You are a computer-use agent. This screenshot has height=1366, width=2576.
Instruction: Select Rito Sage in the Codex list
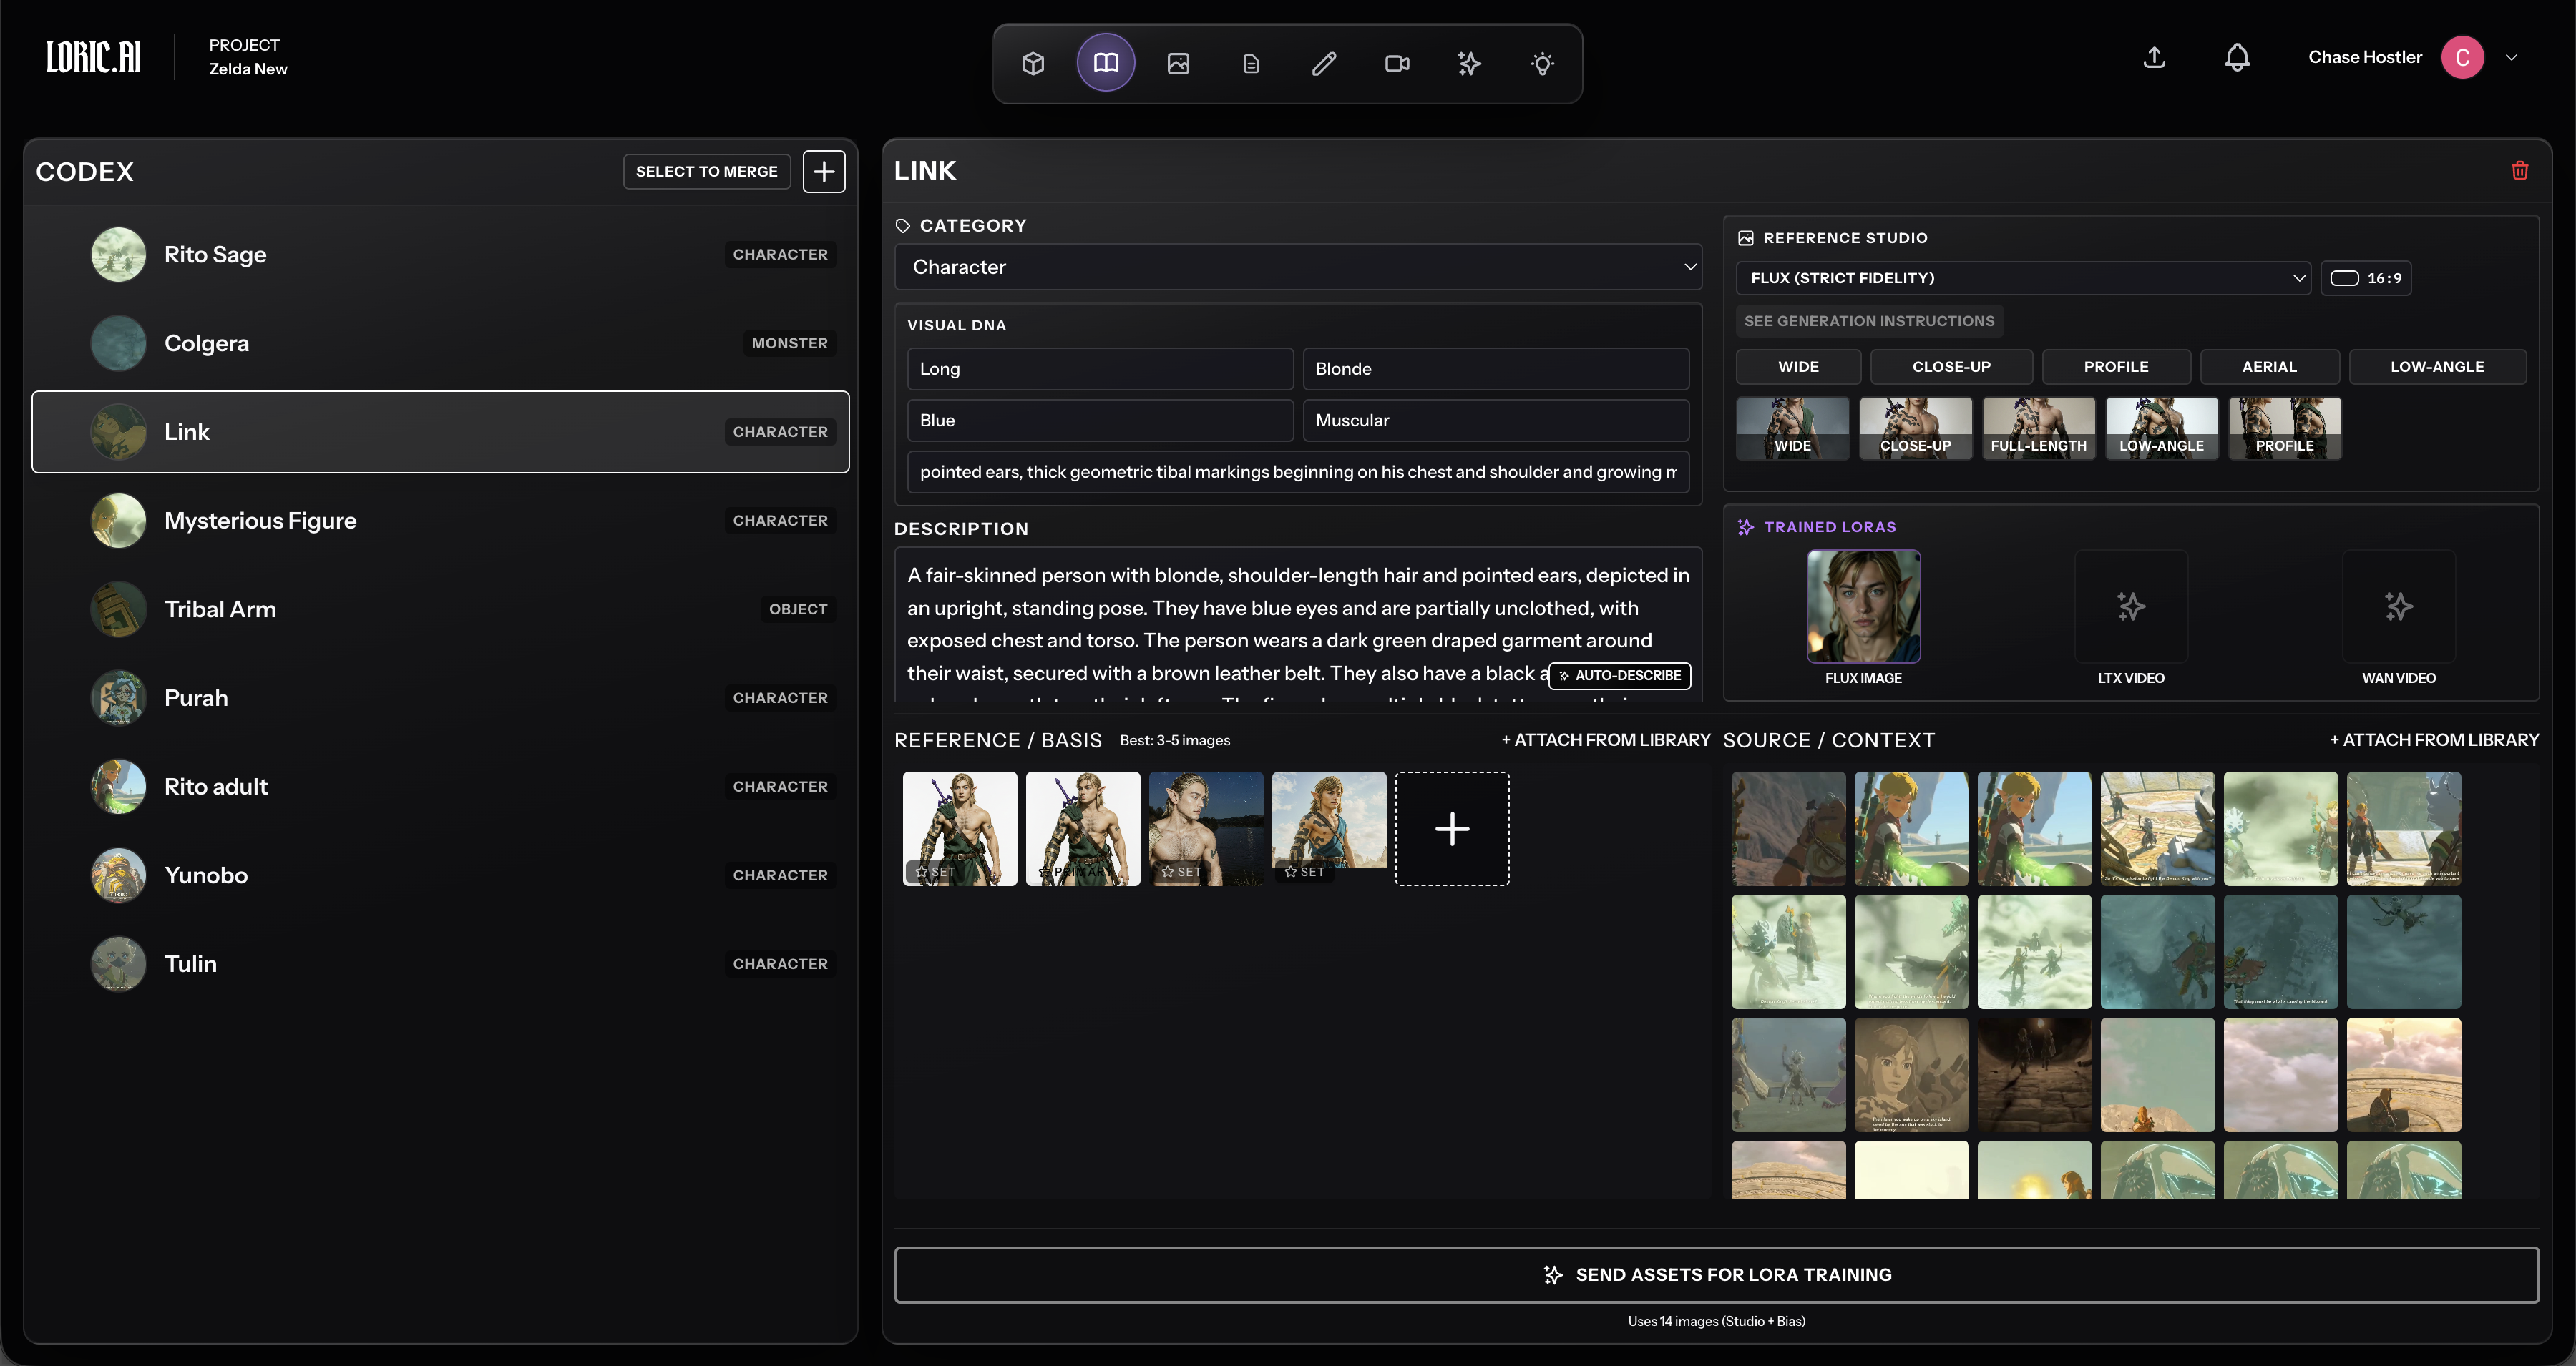click(x=440, y=255)
